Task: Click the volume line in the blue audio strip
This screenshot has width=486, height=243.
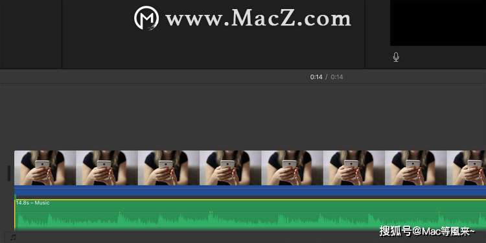Action: 250,188
